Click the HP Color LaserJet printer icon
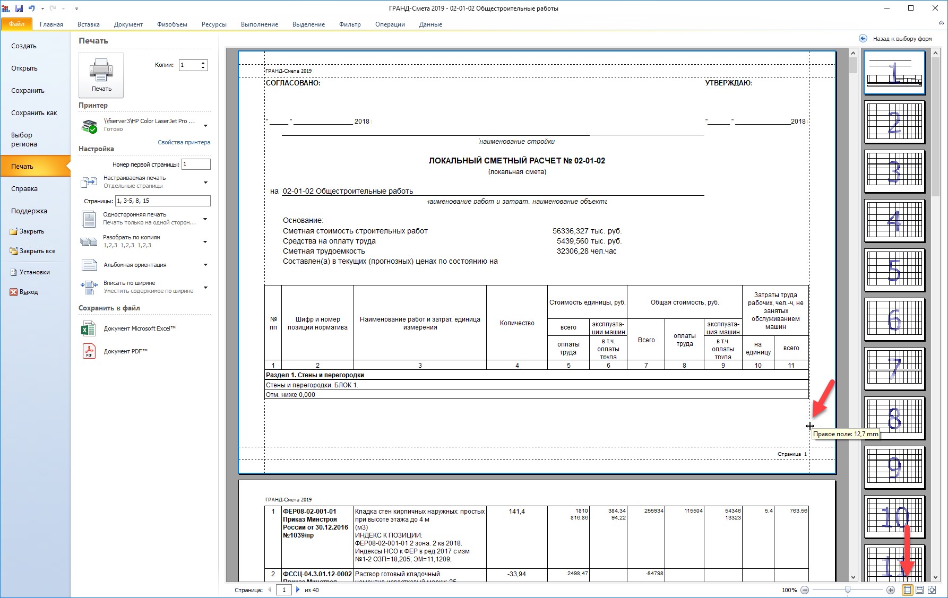948x598 pixels. 89,126
